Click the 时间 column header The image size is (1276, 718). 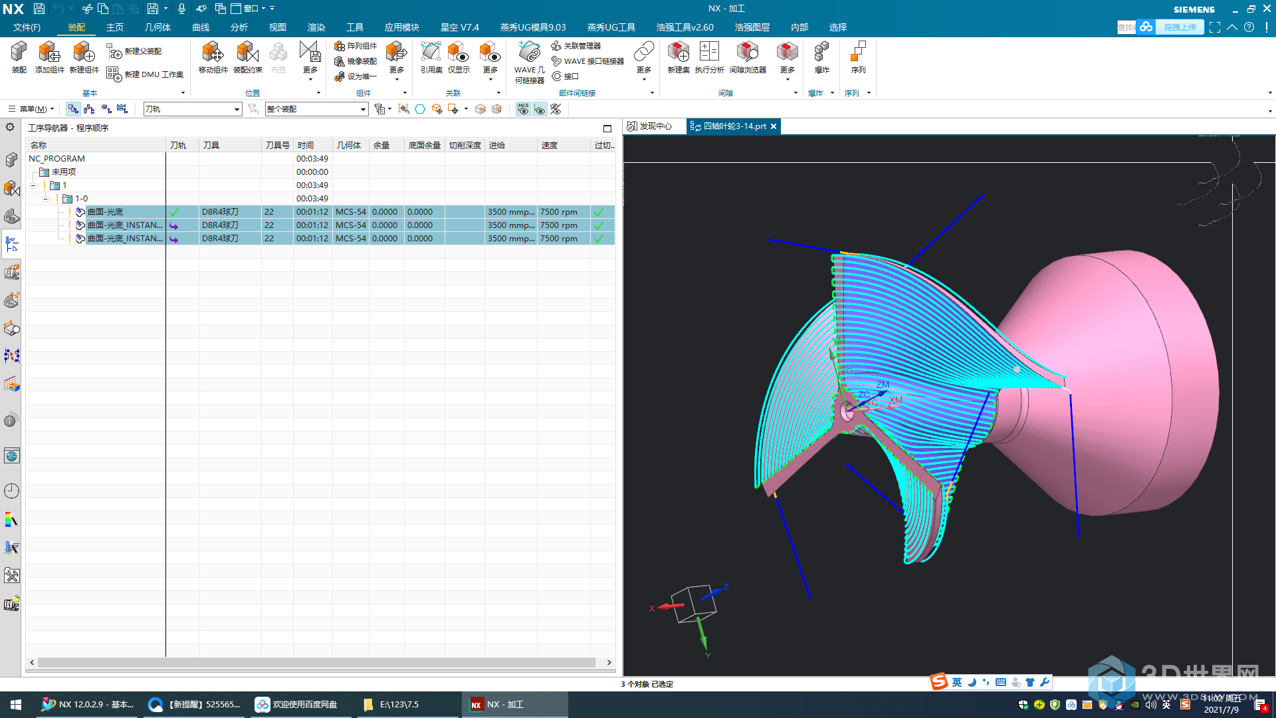click(312, 146)
